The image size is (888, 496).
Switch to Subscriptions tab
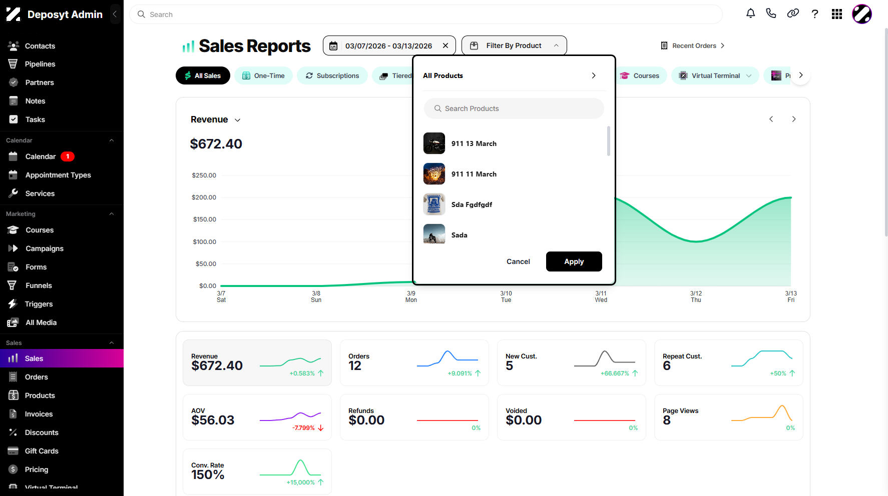pyautogui.click(x=332, y=75)
